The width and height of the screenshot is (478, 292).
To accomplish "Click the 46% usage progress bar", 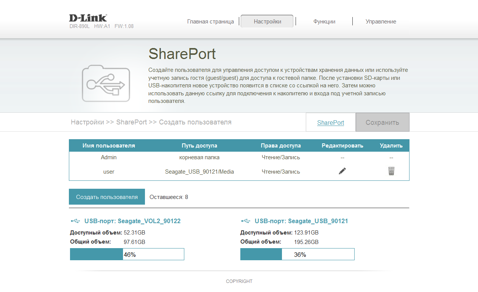I will [127, 254].
